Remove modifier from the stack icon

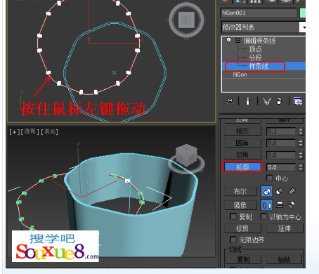pos(279,101)
